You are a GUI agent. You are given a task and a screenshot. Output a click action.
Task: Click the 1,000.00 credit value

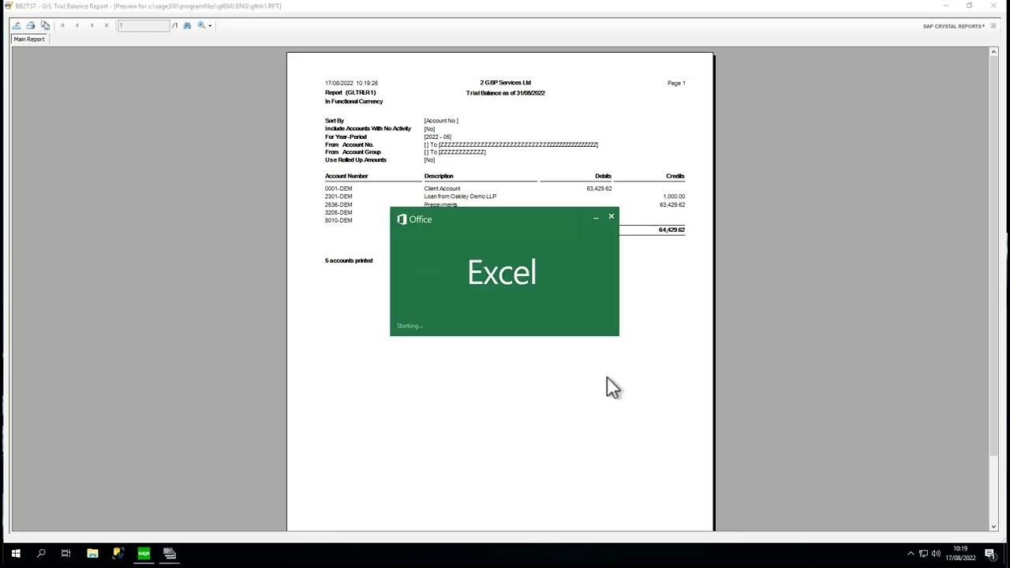674,196
